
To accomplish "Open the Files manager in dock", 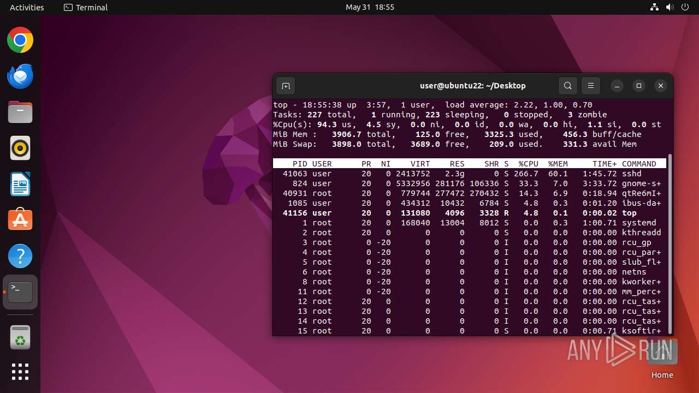I will 20,112.
